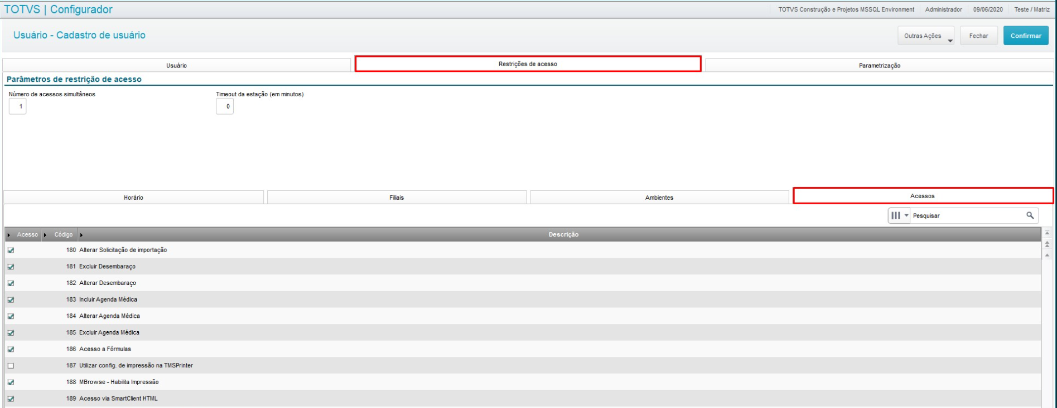Click the magnifier search icon
Image resolution: width=1057 pixels, height=408 pixels.
click(x=1030, y=215)
